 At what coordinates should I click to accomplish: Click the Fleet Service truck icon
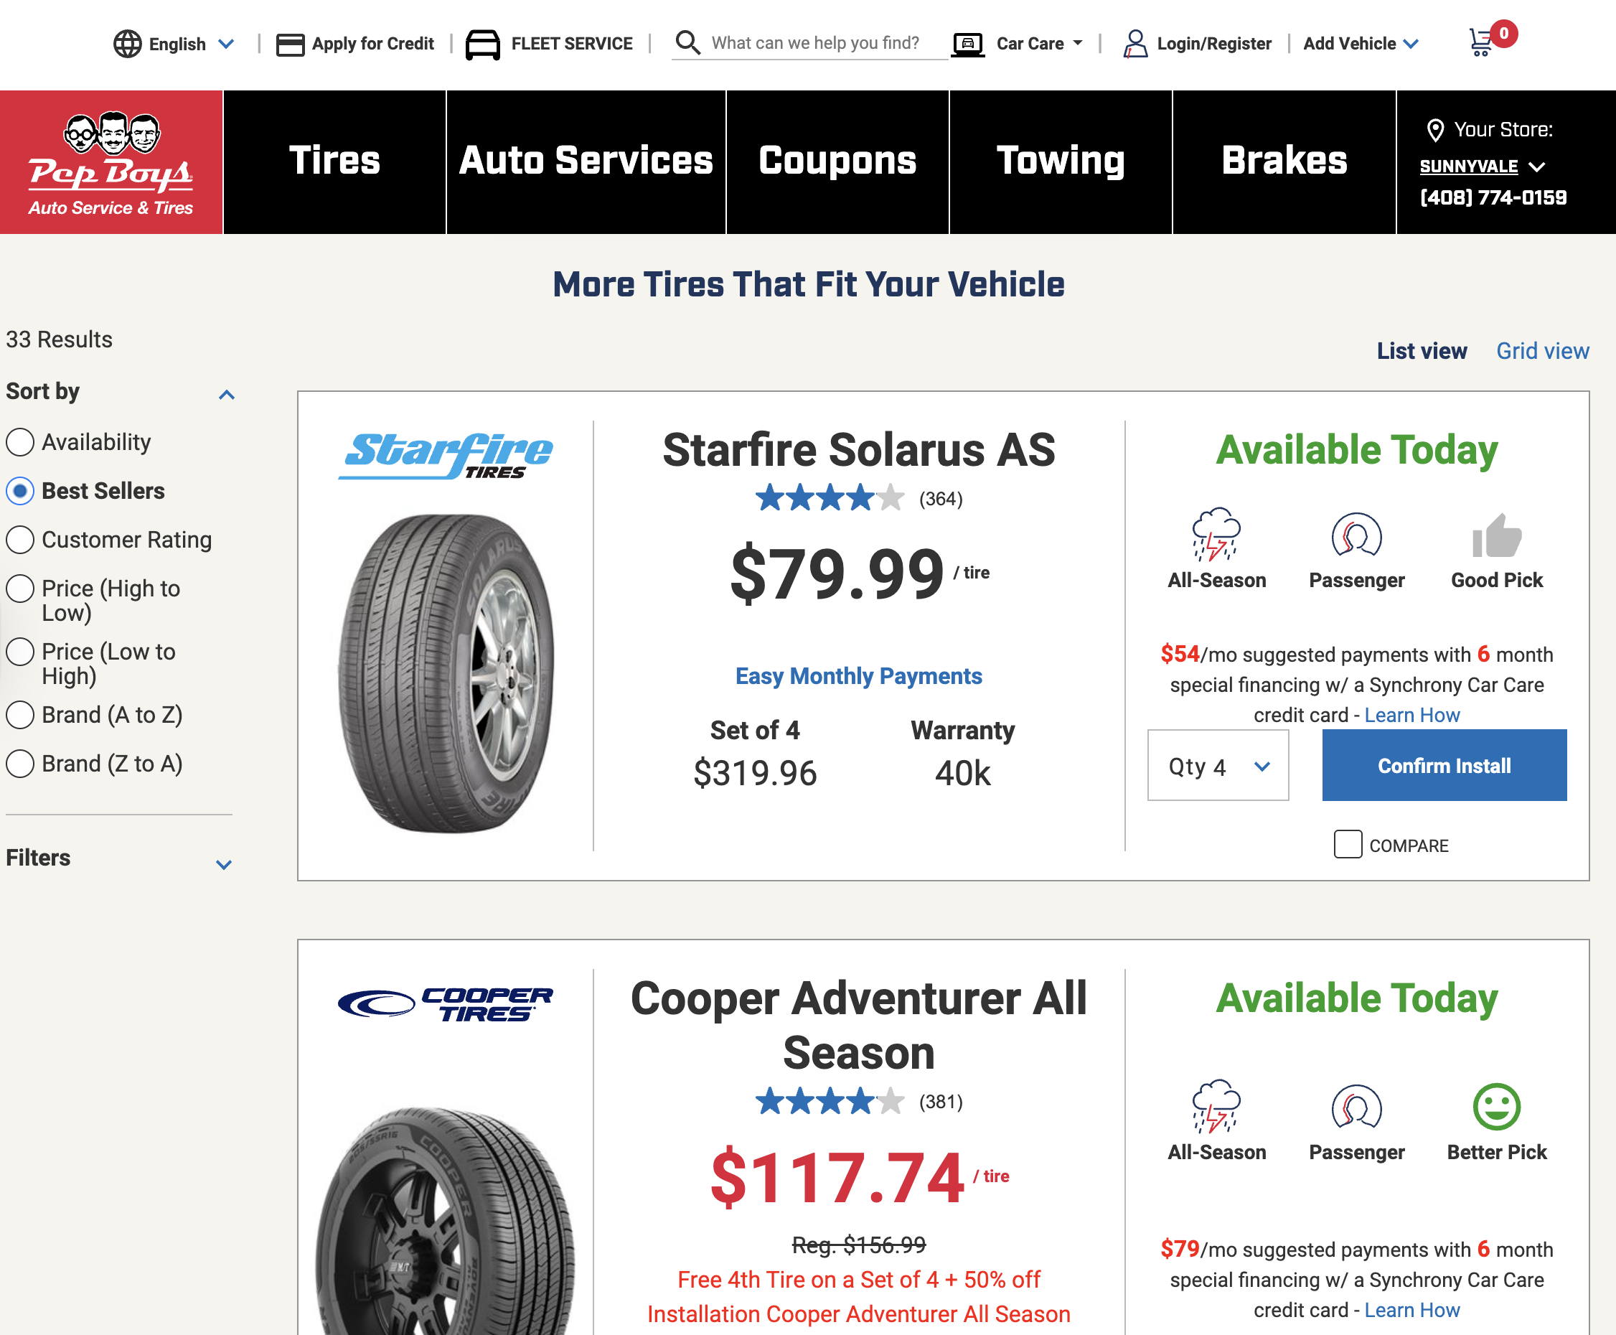coord(483,44)
